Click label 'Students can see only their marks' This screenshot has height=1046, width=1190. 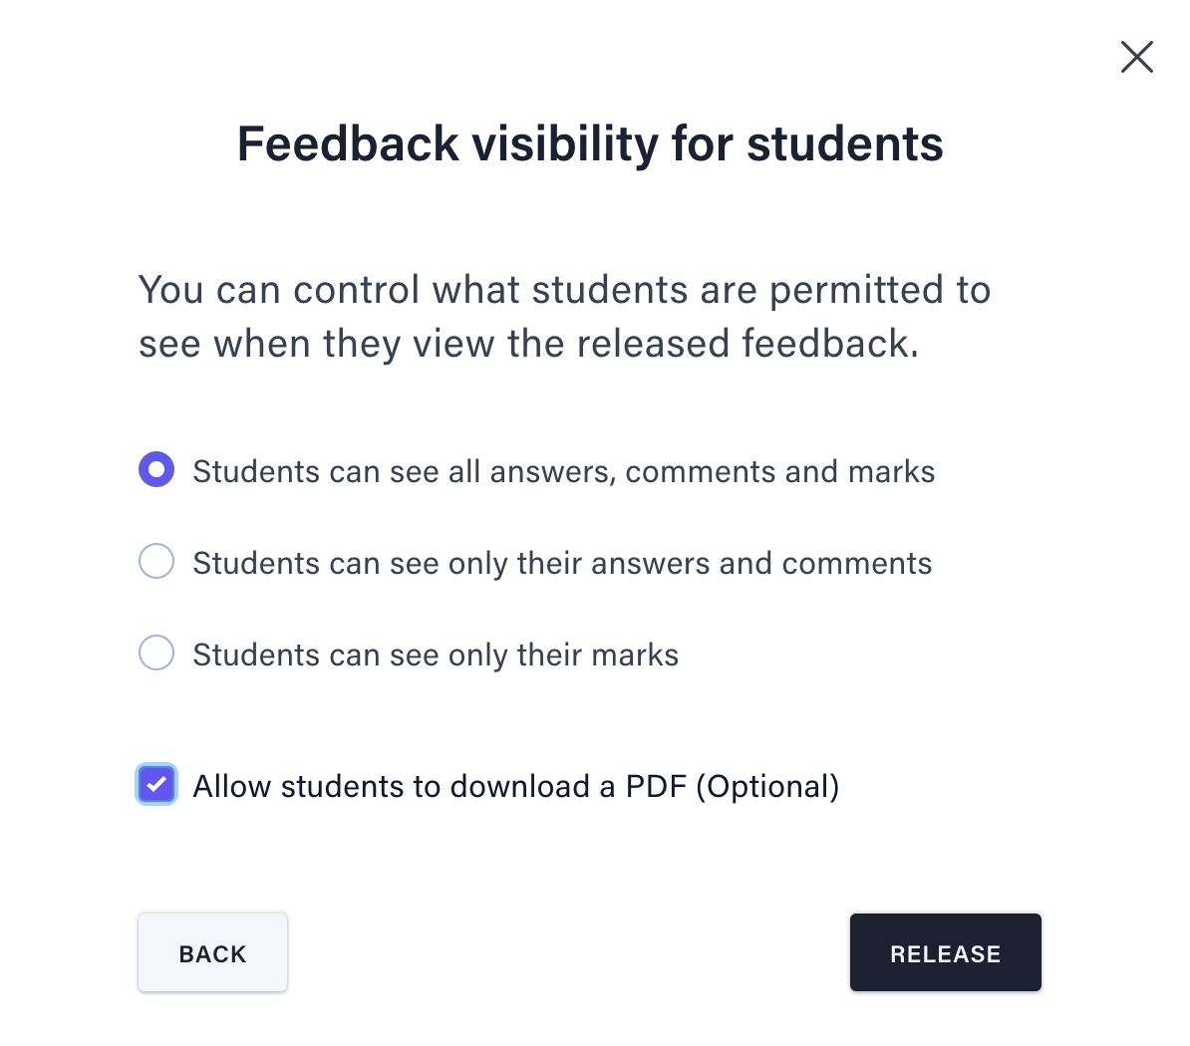436,654
